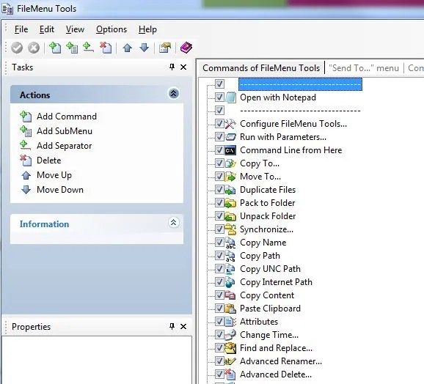
Task: Uncheck the highlighted top separator checkbox
Action: pos(219,84)
